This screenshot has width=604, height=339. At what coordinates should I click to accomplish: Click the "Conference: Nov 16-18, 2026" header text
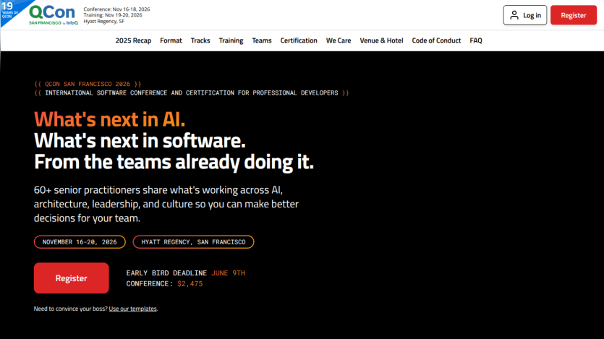(x=116, y=9)
